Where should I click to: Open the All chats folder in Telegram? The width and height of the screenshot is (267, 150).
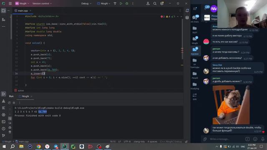(x=195, y=19)
